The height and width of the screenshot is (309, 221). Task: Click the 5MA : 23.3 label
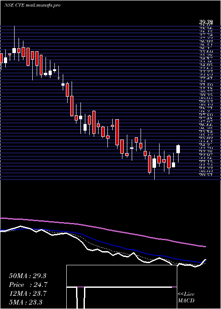click(x=26, y=302)
